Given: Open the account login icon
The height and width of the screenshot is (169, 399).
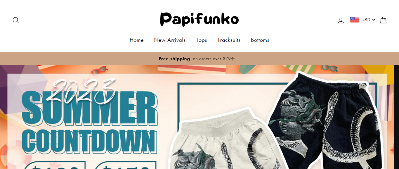Looking at the screenshot, I should click(x=341, y=20).
